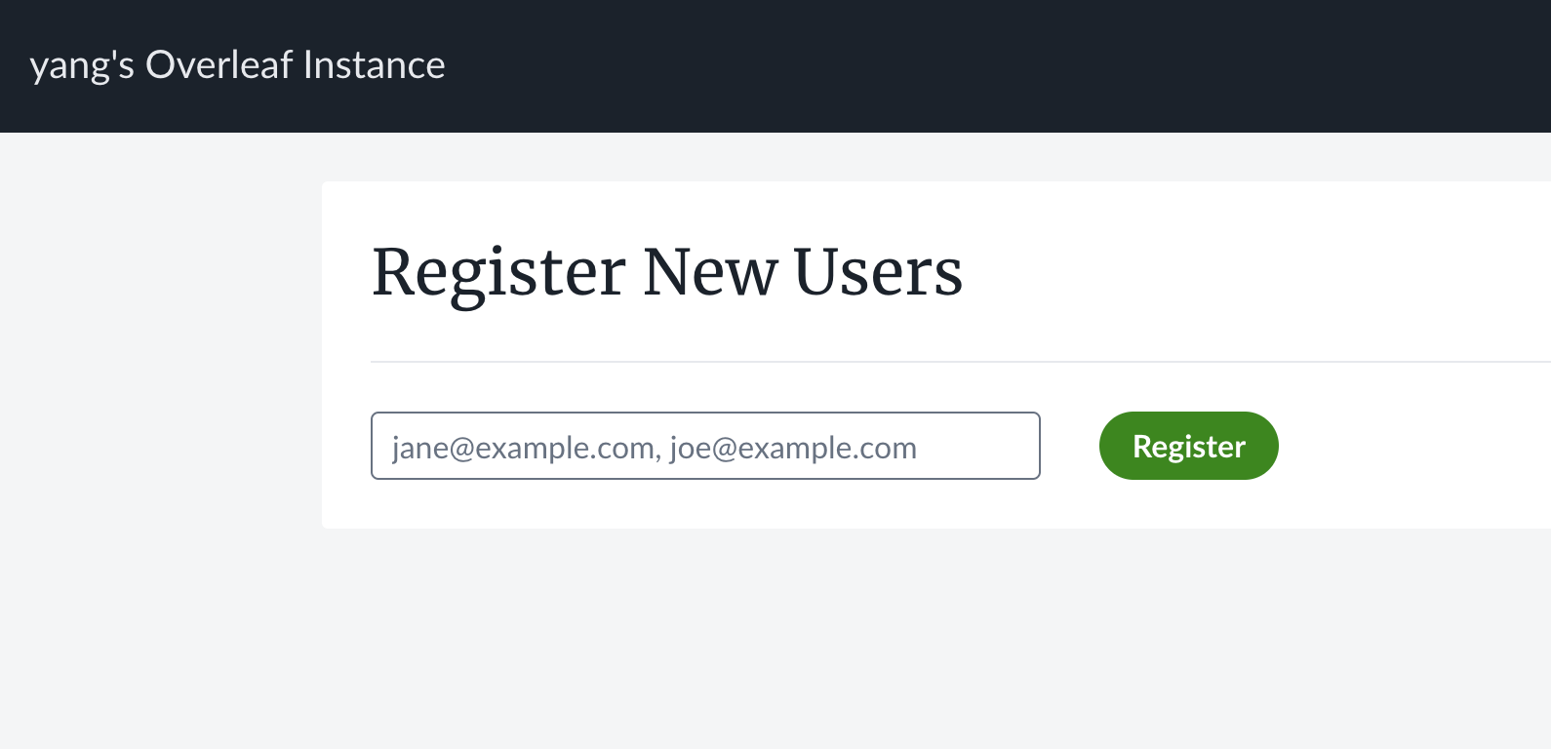Click the joe@example.com placeholder portion

[x=792, y=448]
